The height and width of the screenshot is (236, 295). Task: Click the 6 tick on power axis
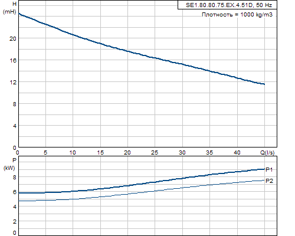click(x=15, y=192)
